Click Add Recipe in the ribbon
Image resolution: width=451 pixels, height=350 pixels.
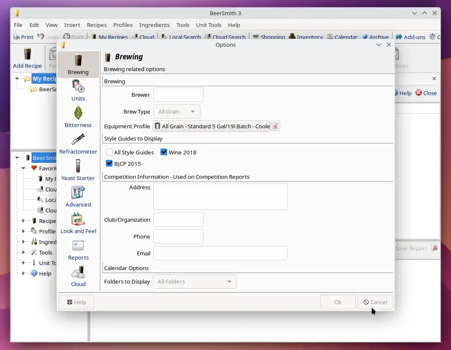(27, 58)
